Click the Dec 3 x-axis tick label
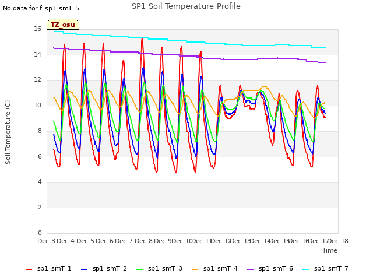Viewport: 373px width, 280px height. click(47, 241)
